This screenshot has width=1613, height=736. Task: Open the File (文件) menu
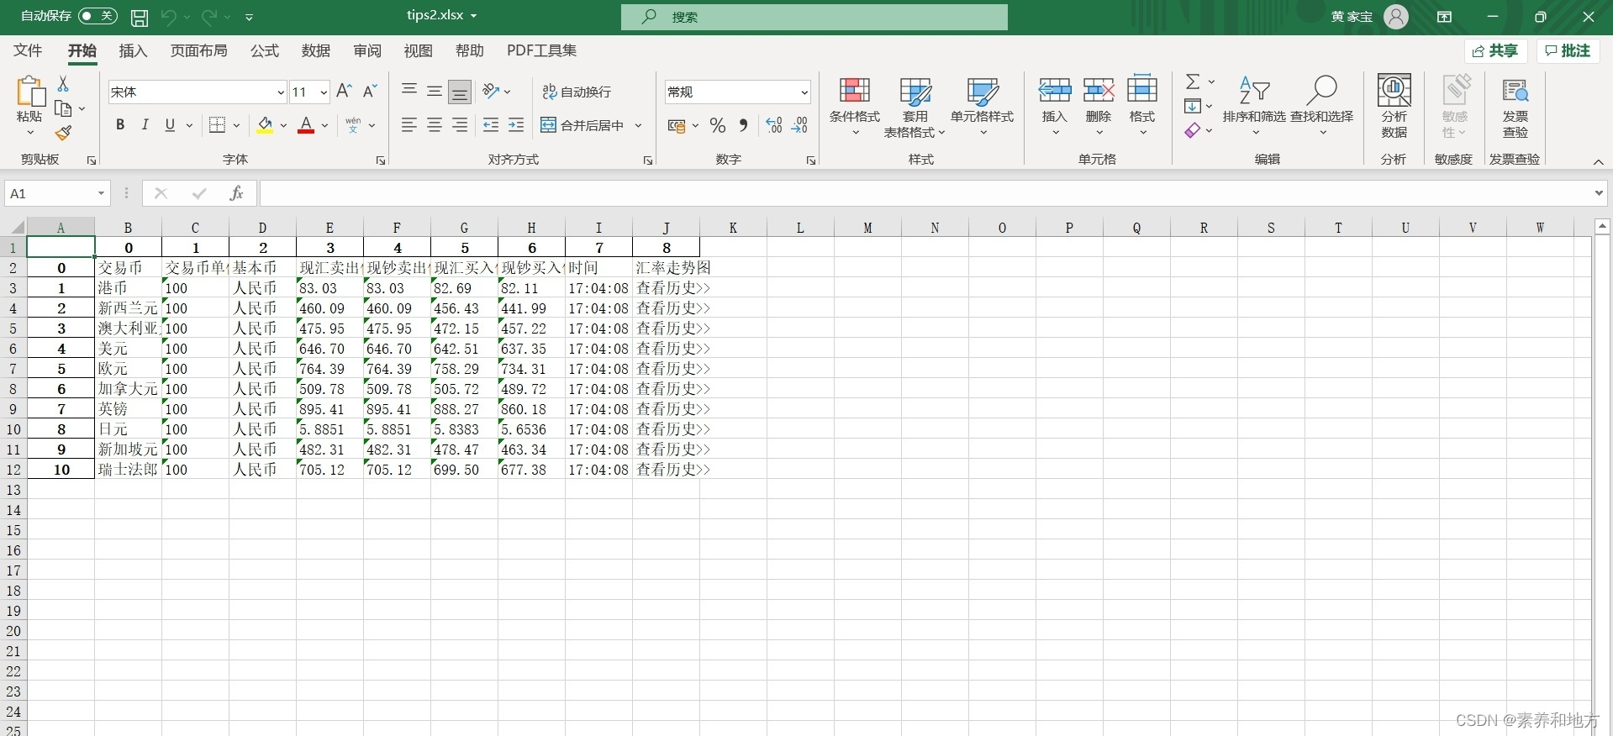click(28, 50)
